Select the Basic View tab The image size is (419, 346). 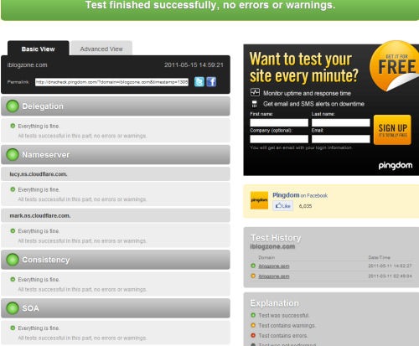coord(39,49)
